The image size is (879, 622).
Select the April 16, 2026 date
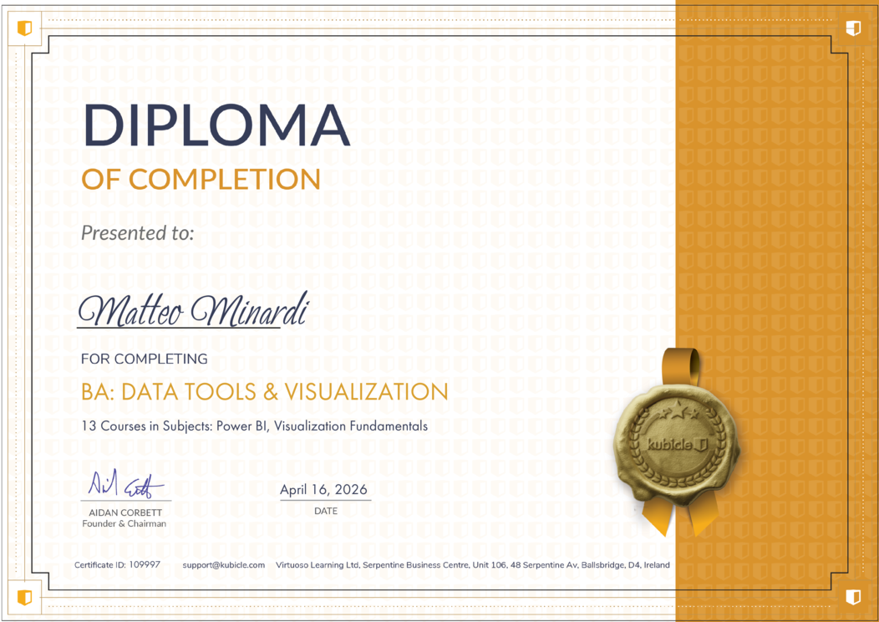(x=323, y=490)
